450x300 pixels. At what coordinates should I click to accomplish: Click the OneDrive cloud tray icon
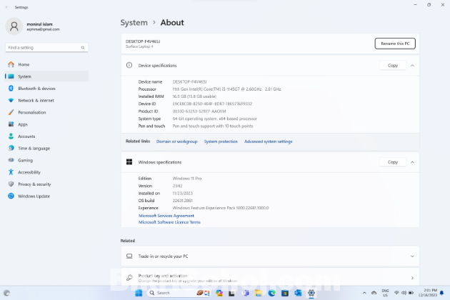pyautogui.click(x=374, y=293)
